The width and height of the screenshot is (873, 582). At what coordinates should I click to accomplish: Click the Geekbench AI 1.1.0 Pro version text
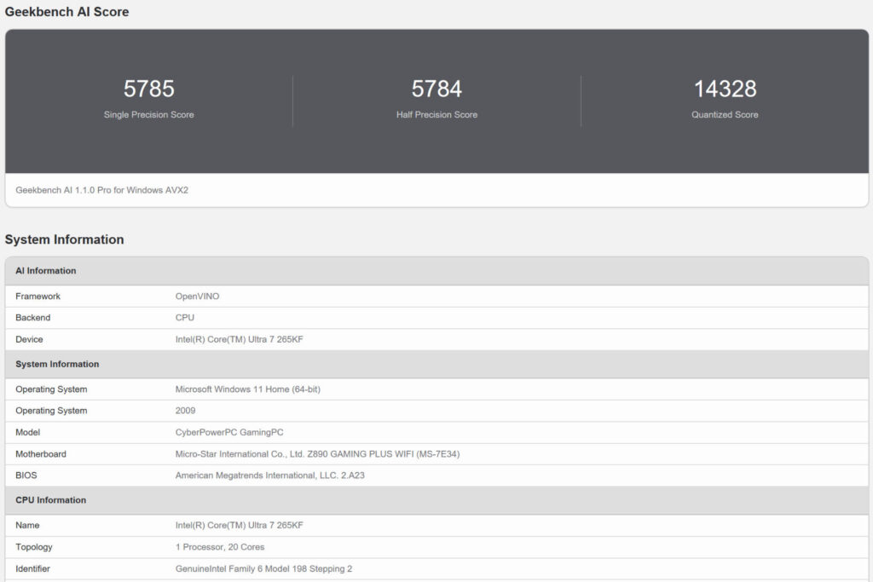(x=101, y=190)
